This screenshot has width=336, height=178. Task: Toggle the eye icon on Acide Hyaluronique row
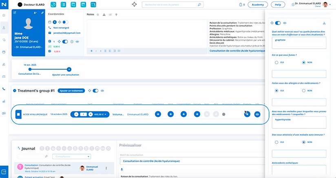click(x=257, y=115)
